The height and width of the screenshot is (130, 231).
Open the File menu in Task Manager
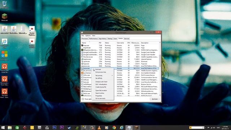[83, 36]
